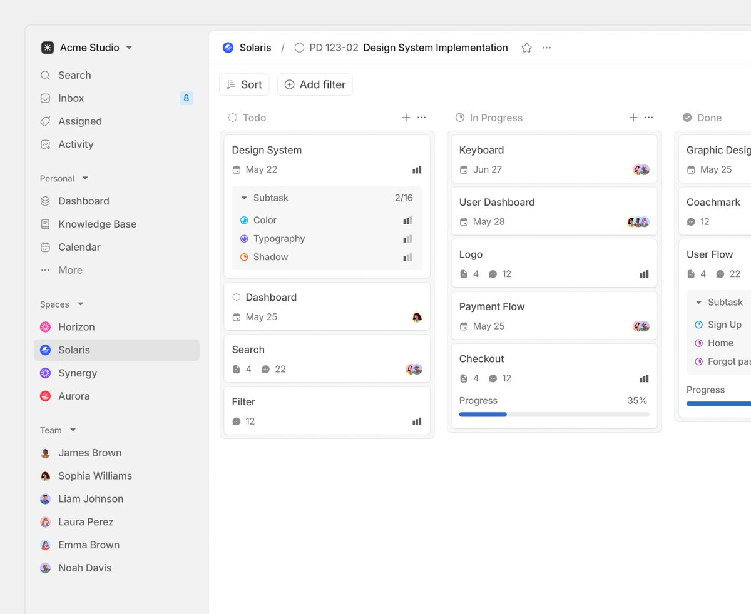Open the Payment Flow card

point(554,316)
